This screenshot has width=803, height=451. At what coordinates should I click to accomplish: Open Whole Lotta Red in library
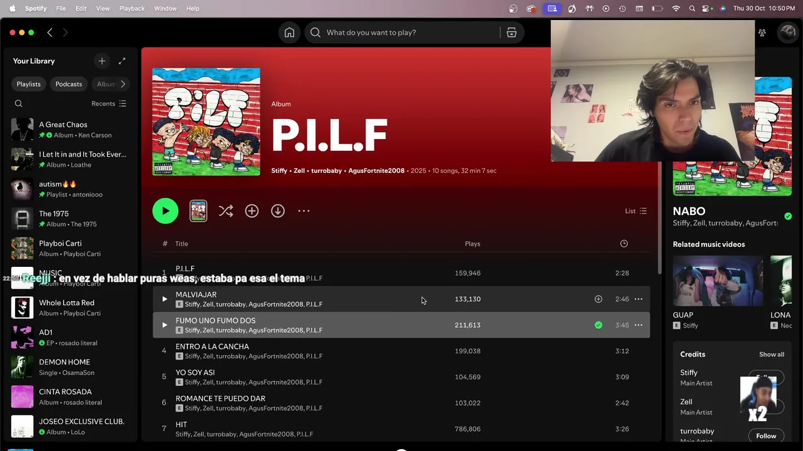pyautogui.click(x=70, y=308)
